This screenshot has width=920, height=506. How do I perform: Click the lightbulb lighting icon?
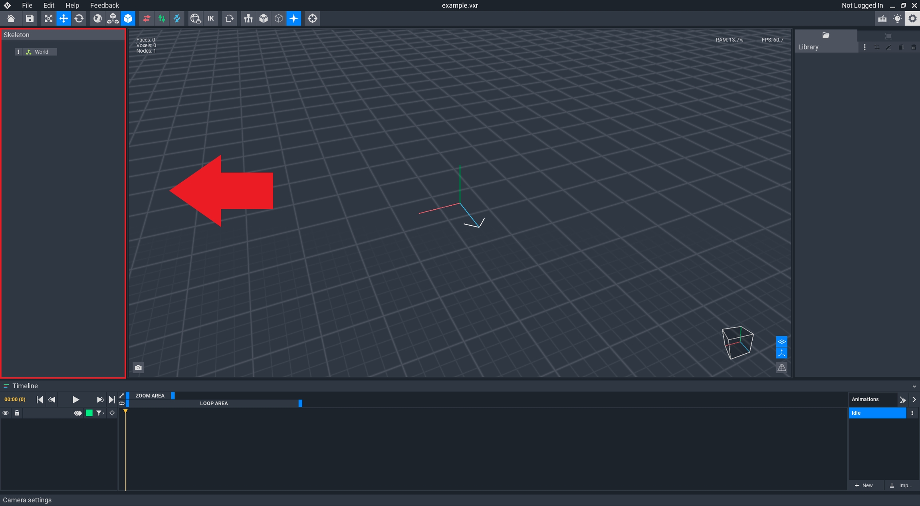[897, 18]
